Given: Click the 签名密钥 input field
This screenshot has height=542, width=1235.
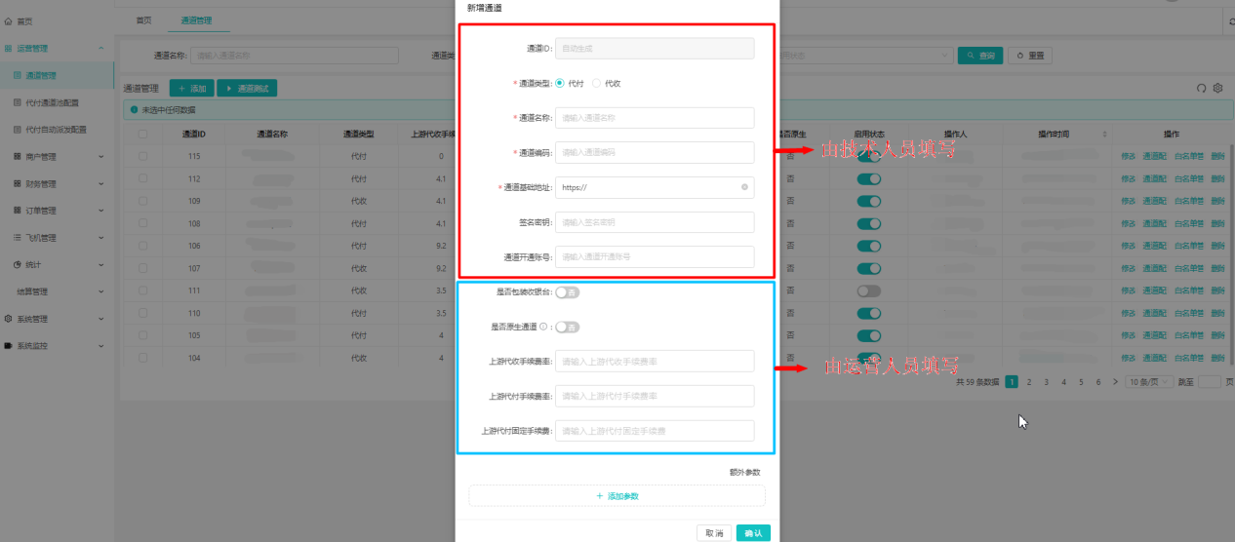Looking at the screenshot, I should (655, 222).
